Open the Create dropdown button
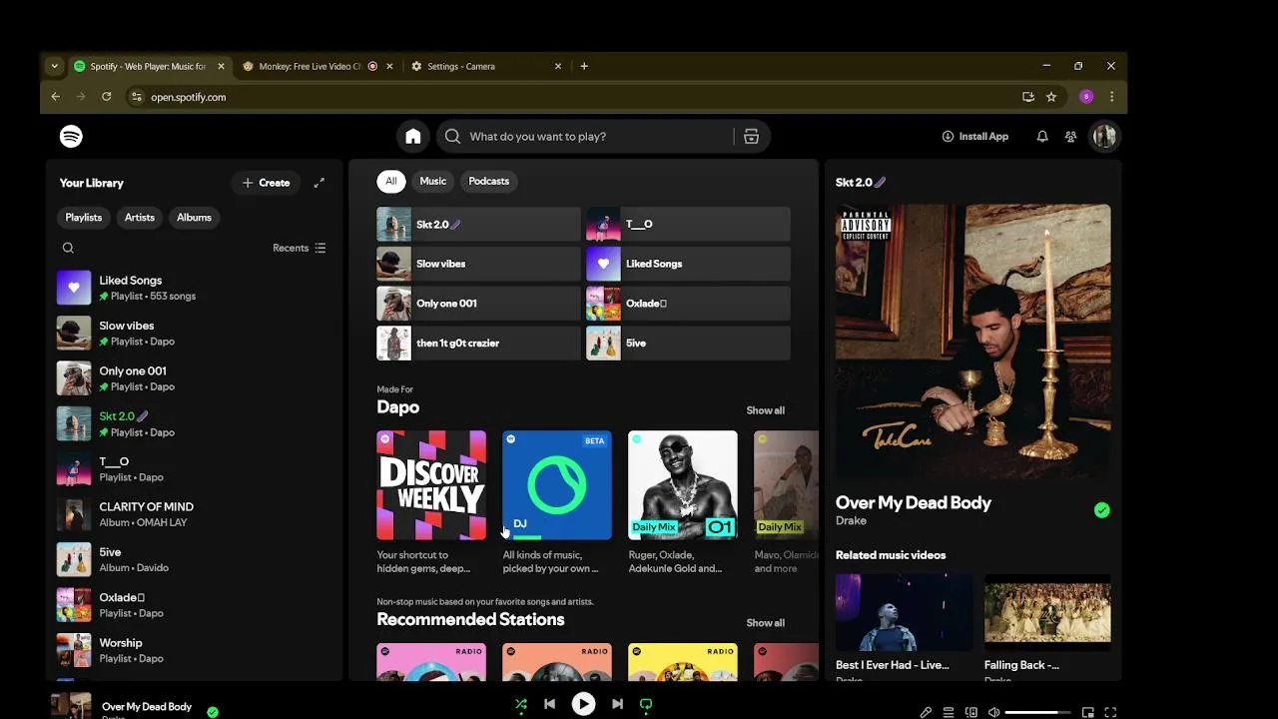The height and width of the screenshot is (719, 1278). [266, 183]
